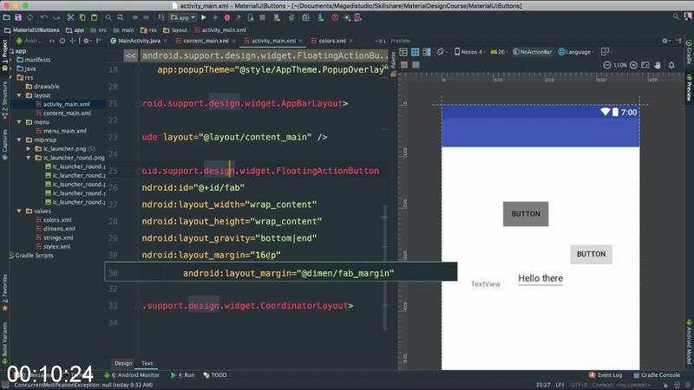Open the Gradle Scripts node
Screen dimensions: 694x390
30,256
